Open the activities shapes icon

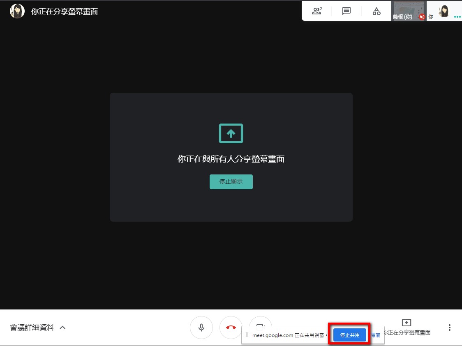click(x=377, y=11)
